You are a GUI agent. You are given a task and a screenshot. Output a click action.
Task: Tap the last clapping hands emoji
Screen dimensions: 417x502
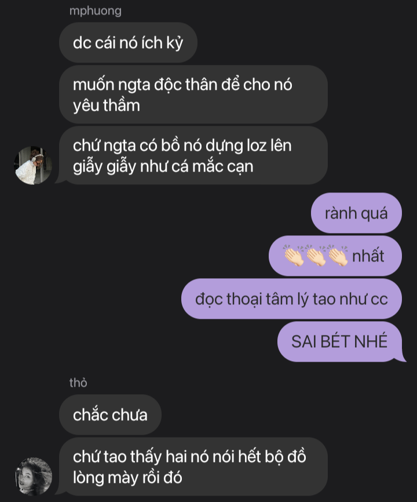click(338, 256)
